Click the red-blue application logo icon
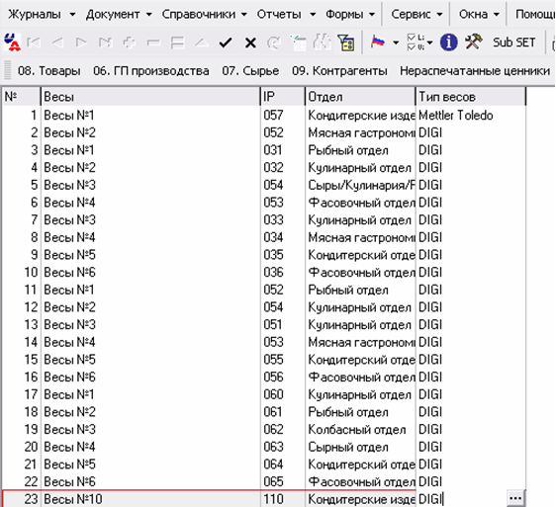556x507 pixels. (12, 42)
